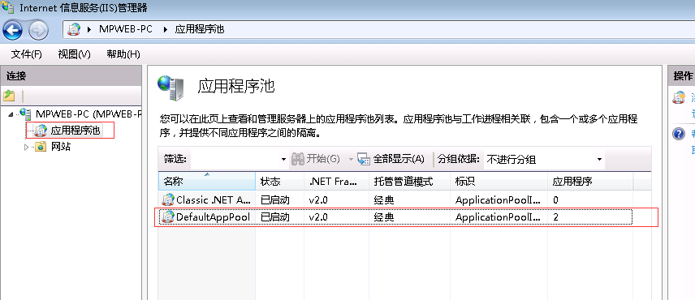The height and width of the screenshot is (300, 695).
Task: Click application count 0 in Classic .NET row
Action: 556,200
